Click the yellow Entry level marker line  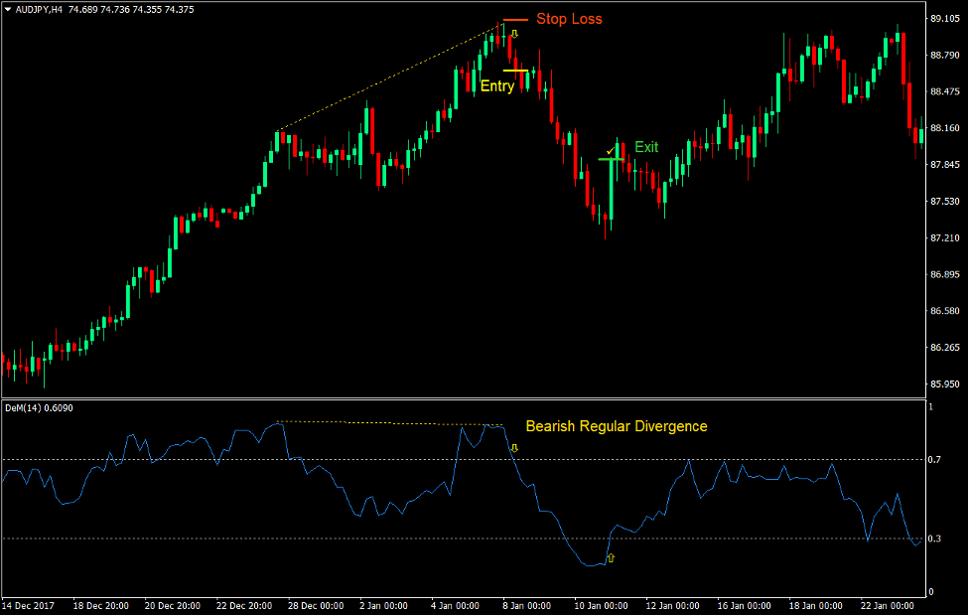pyautogui.click(x=516, y=73)
